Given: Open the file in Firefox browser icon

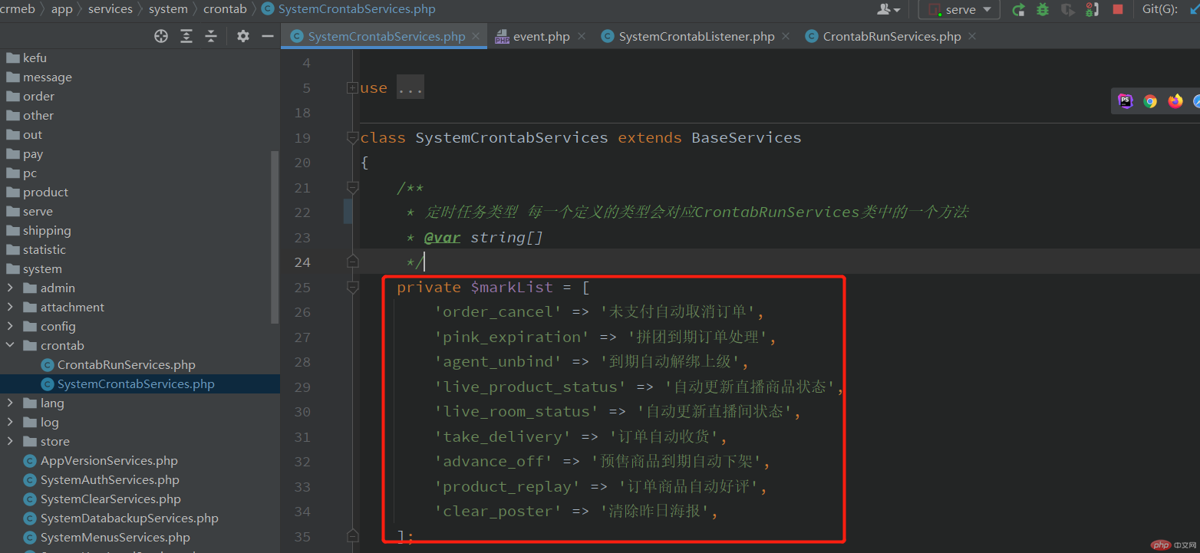Looking at the screenshot, I should coord(1175,101).
